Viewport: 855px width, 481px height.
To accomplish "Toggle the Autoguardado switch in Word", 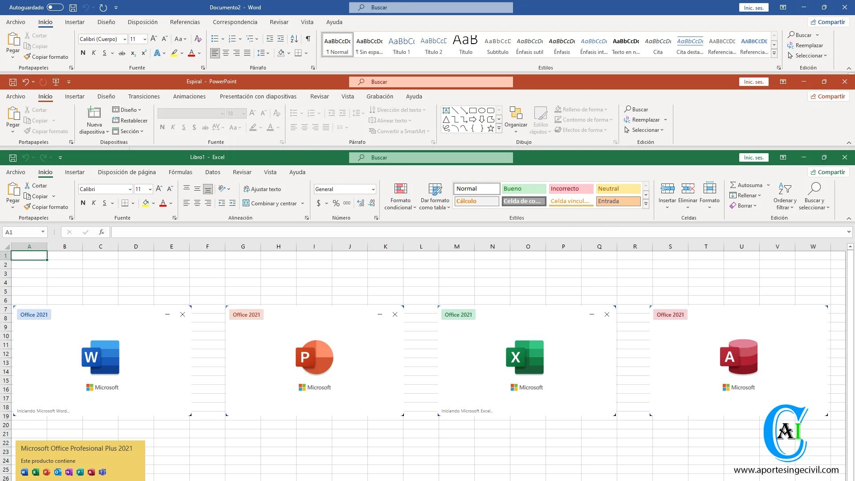I will click(55, 8).
